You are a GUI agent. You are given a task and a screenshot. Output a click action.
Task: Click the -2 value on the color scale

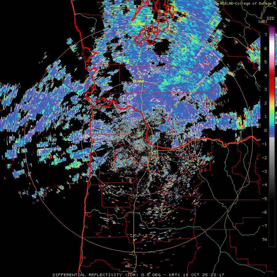click(x=264, y=158)
